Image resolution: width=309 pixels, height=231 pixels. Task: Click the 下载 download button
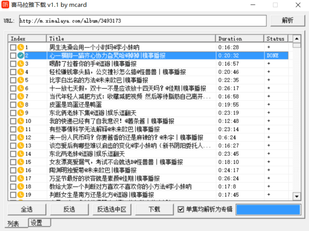[x=154, y=209]
